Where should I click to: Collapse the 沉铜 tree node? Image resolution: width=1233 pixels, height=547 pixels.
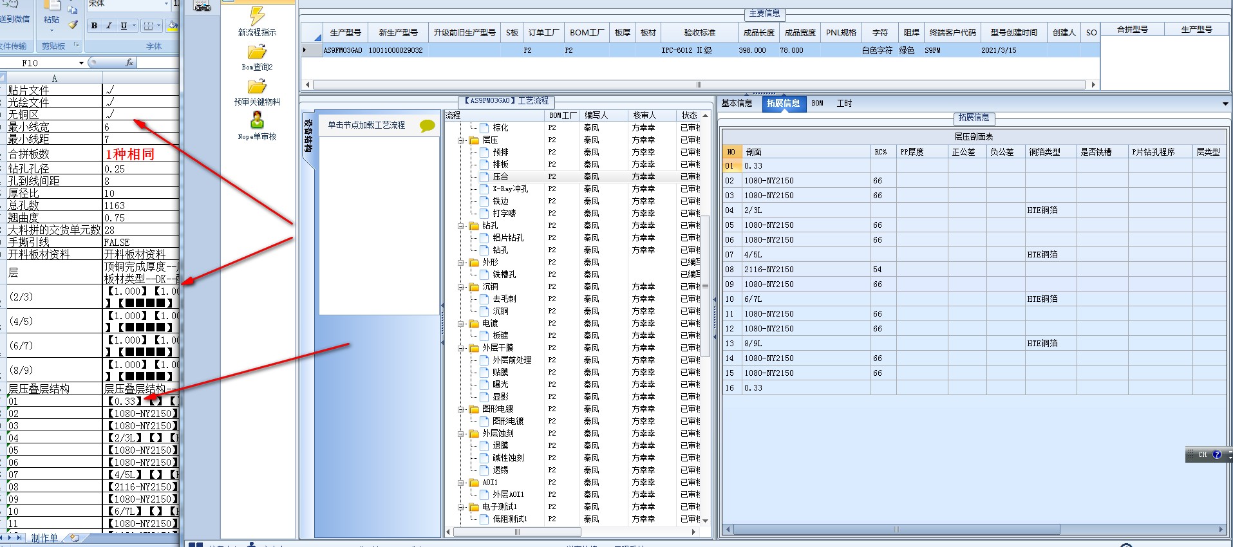click(461, 286)
